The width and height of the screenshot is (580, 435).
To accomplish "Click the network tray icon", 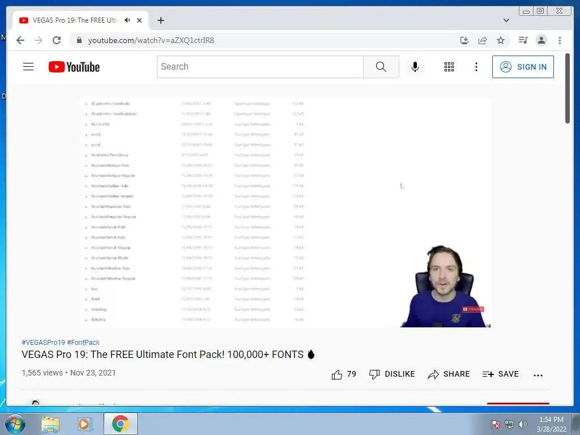I will coord(509,424).
